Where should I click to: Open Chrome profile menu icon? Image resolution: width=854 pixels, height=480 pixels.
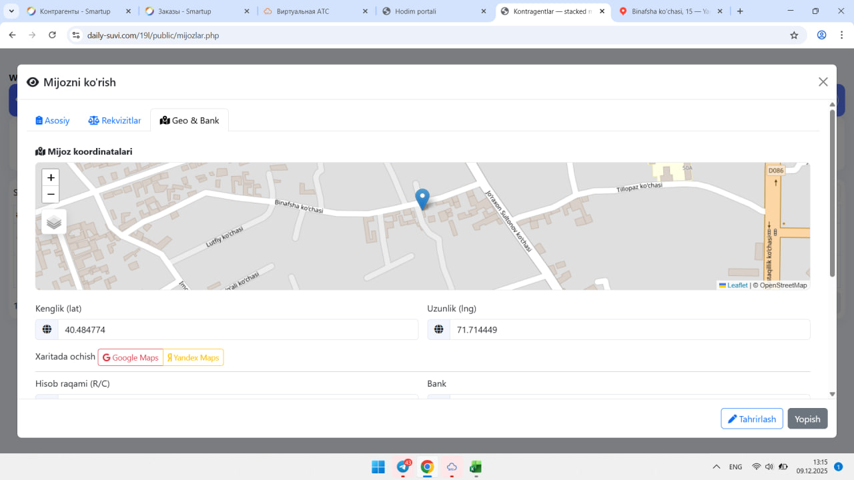click(822, 35)
